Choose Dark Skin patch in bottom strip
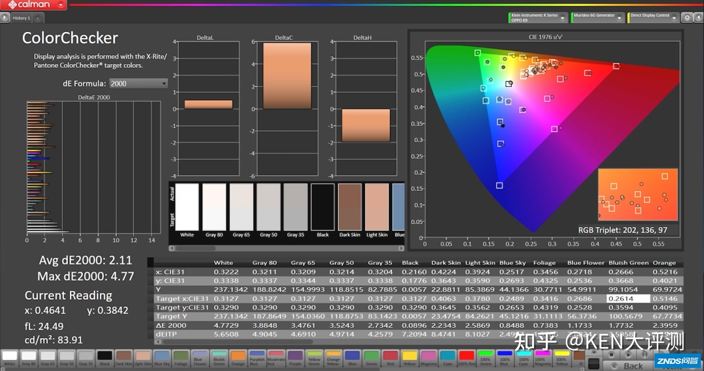 pyautogui.click(x=124, y=358)
